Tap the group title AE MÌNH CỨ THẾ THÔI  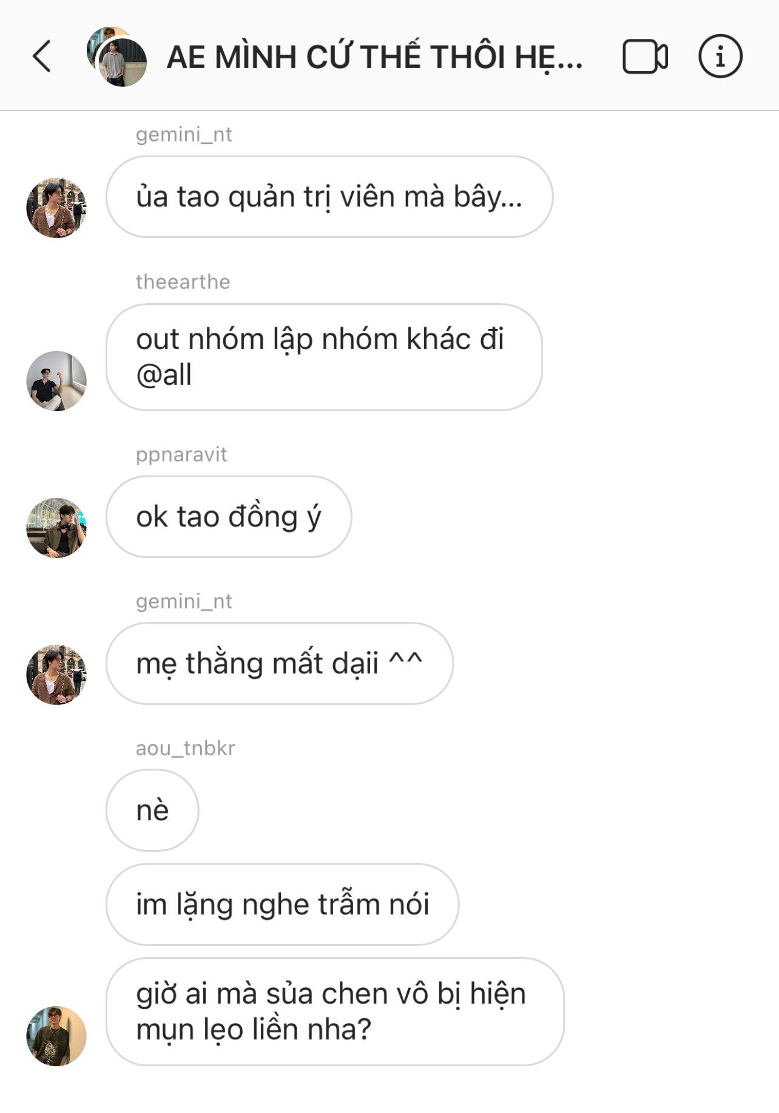coord(374,57)
